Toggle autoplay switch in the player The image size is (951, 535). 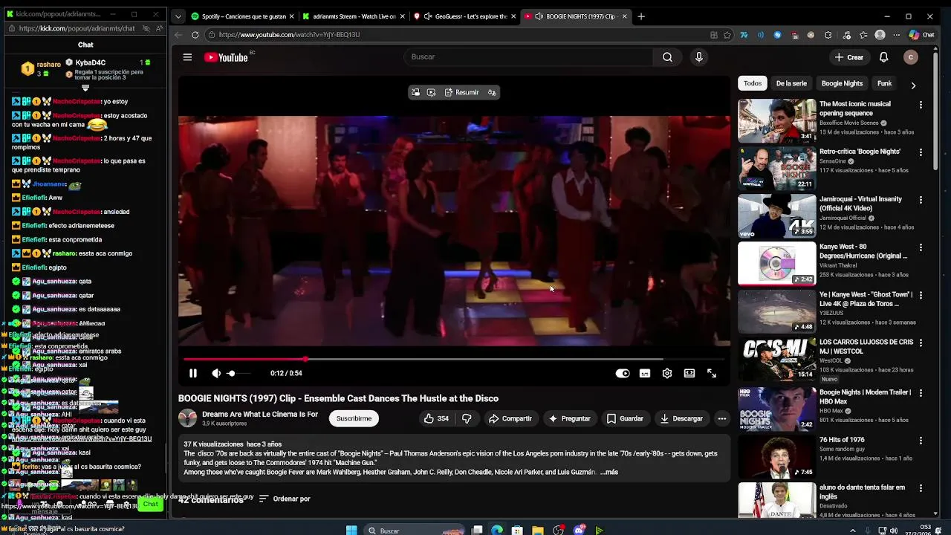[x=623, y=374]
